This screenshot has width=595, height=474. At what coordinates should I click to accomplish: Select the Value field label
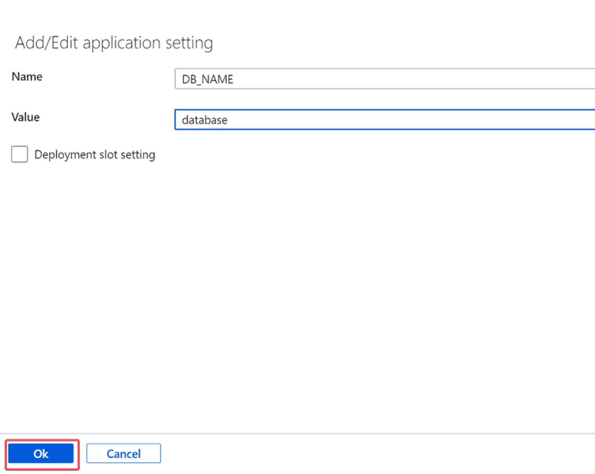25,117
